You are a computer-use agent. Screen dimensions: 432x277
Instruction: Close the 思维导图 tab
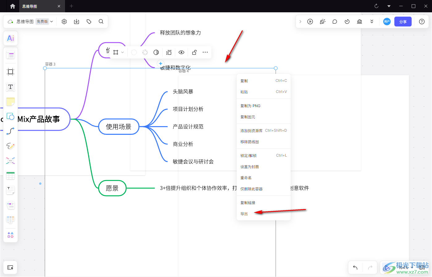pos(59,6)
